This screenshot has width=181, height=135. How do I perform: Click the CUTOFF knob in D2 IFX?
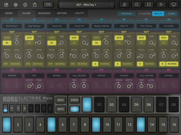pyautogui.click(x=29, y=86)
